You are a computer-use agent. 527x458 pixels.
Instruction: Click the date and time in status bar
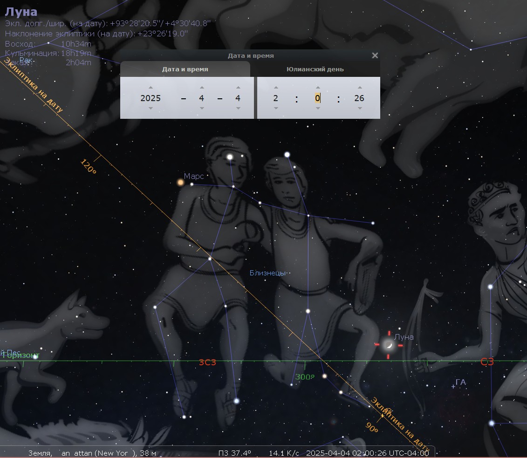[368, 453]
